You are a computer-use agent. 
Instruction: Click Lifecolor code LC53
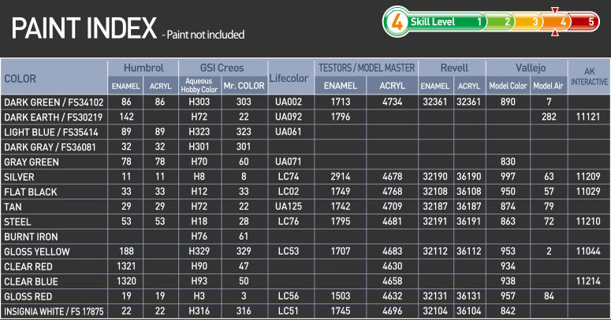(289, 251)
